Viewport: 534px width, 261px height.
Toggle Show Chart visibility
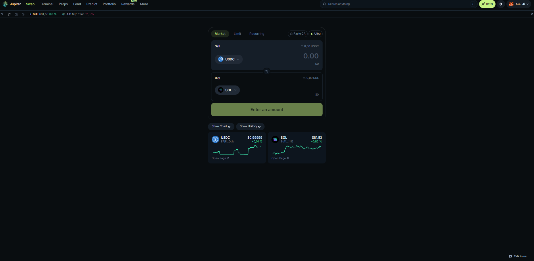coord(221,126)
